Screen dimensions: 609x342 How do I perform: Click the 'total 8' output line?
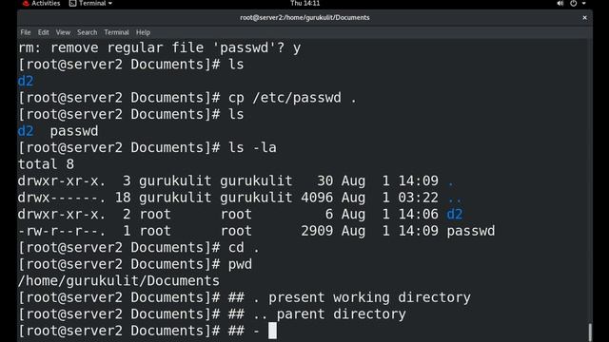[46, 164]
